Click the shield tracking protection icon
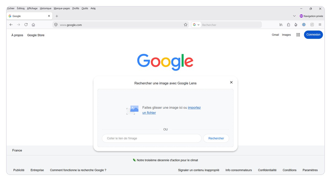331x181 pixels. click(x=56, y=25)
